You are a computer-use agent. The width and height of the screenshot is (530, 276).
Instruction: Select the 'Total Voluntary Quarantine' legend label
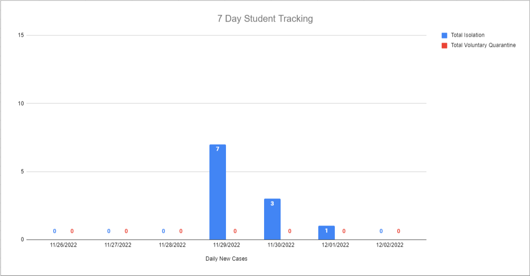coord(483,45)
